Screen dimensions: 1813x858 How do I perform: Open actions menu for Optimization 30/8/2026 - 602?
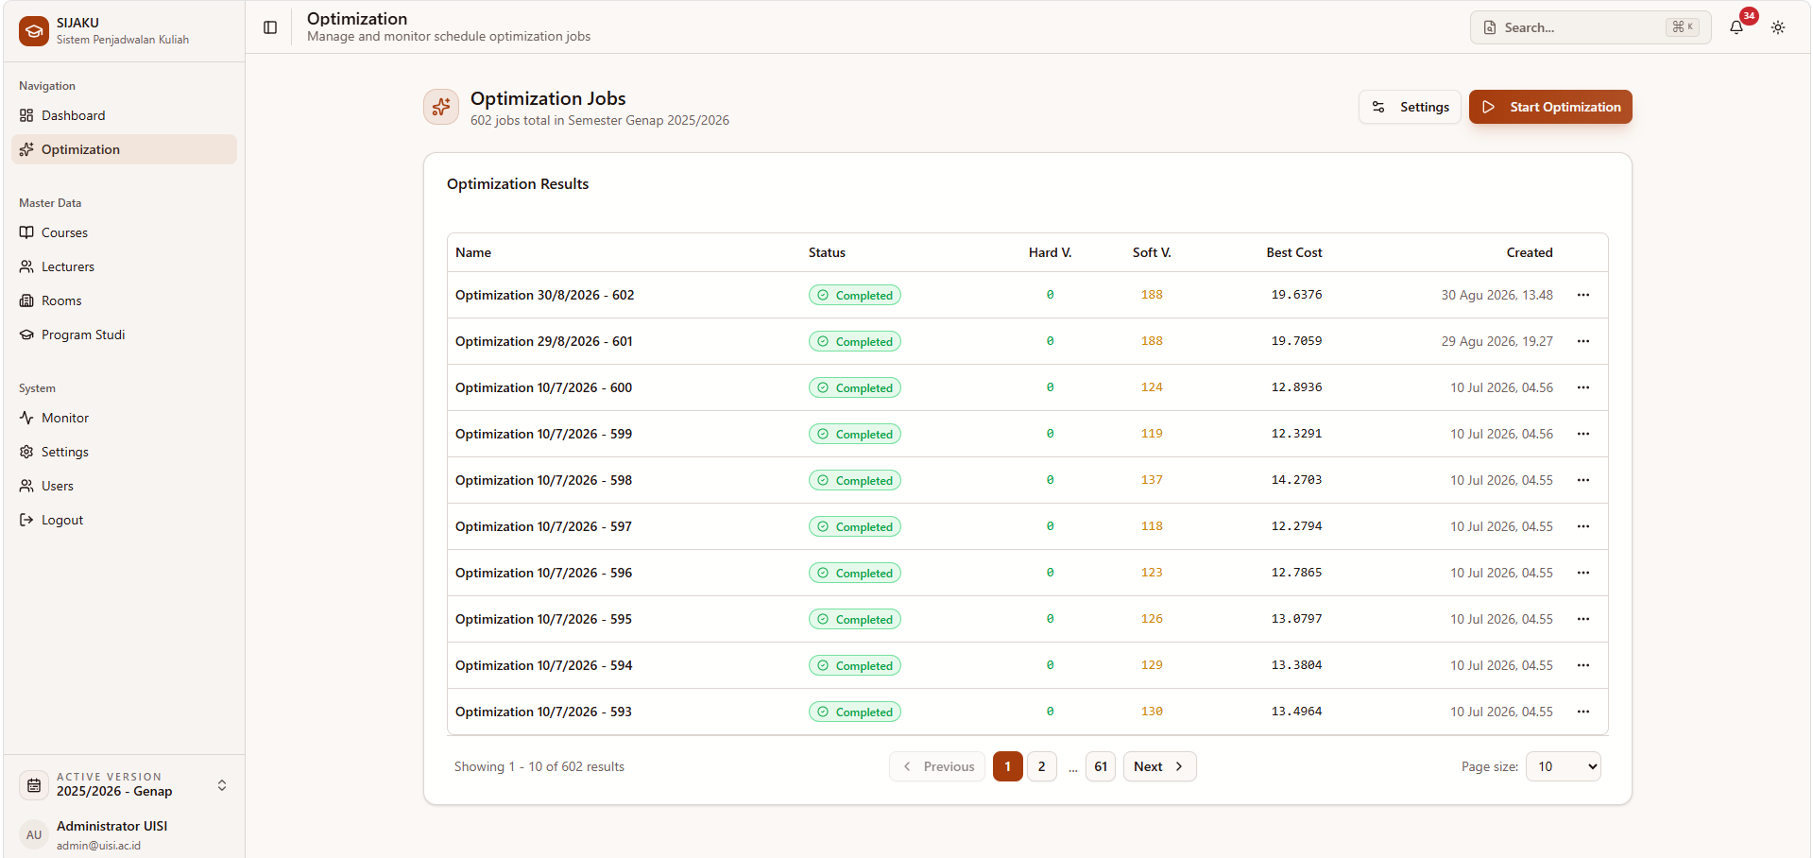1583,295
